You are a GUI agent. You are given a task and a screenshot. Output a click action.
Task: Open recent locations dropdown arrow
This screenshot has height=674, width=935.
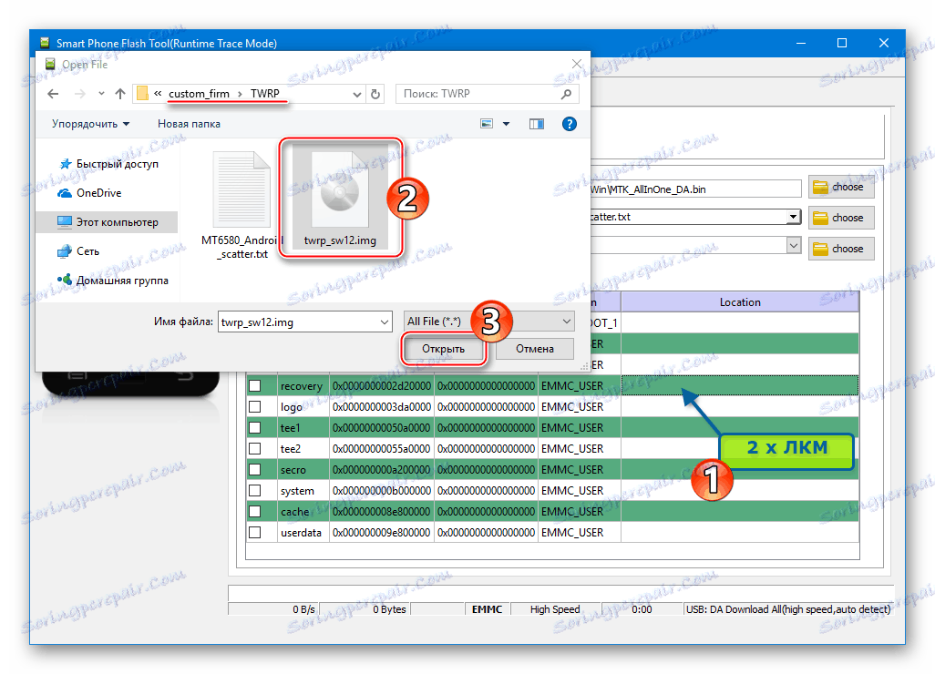coord(101,94)
